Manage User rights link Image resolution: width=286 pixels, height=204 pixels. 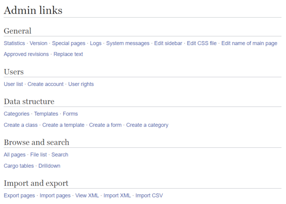81,84
